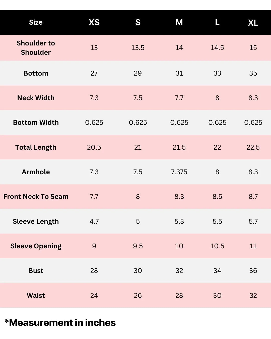Select the Total Length value 22.5
Viewport: 271px width, 339px height.
tap(253, 147)
